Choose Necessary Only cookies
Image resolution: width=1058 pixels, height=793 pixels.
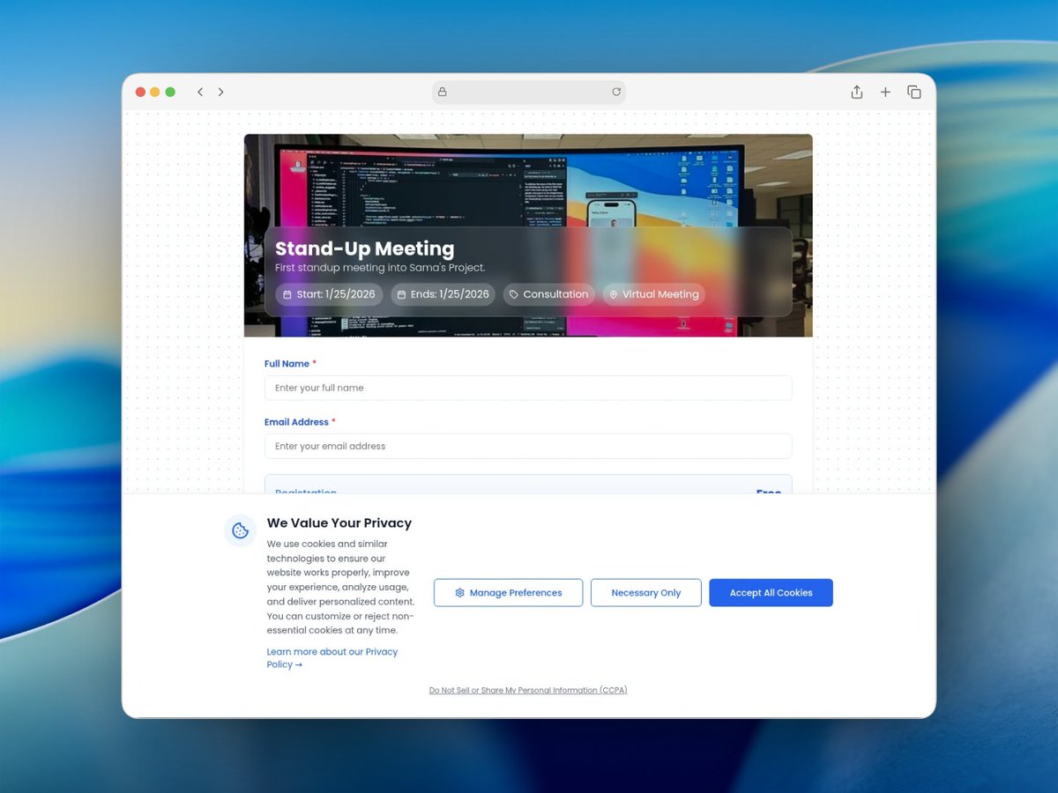(646, 593)
